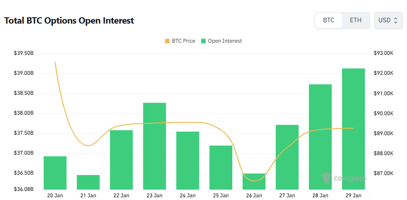Click the 22 Jan open interest bar
The height and width of the screenshot is (200, 407).
[x=121, y=160]
